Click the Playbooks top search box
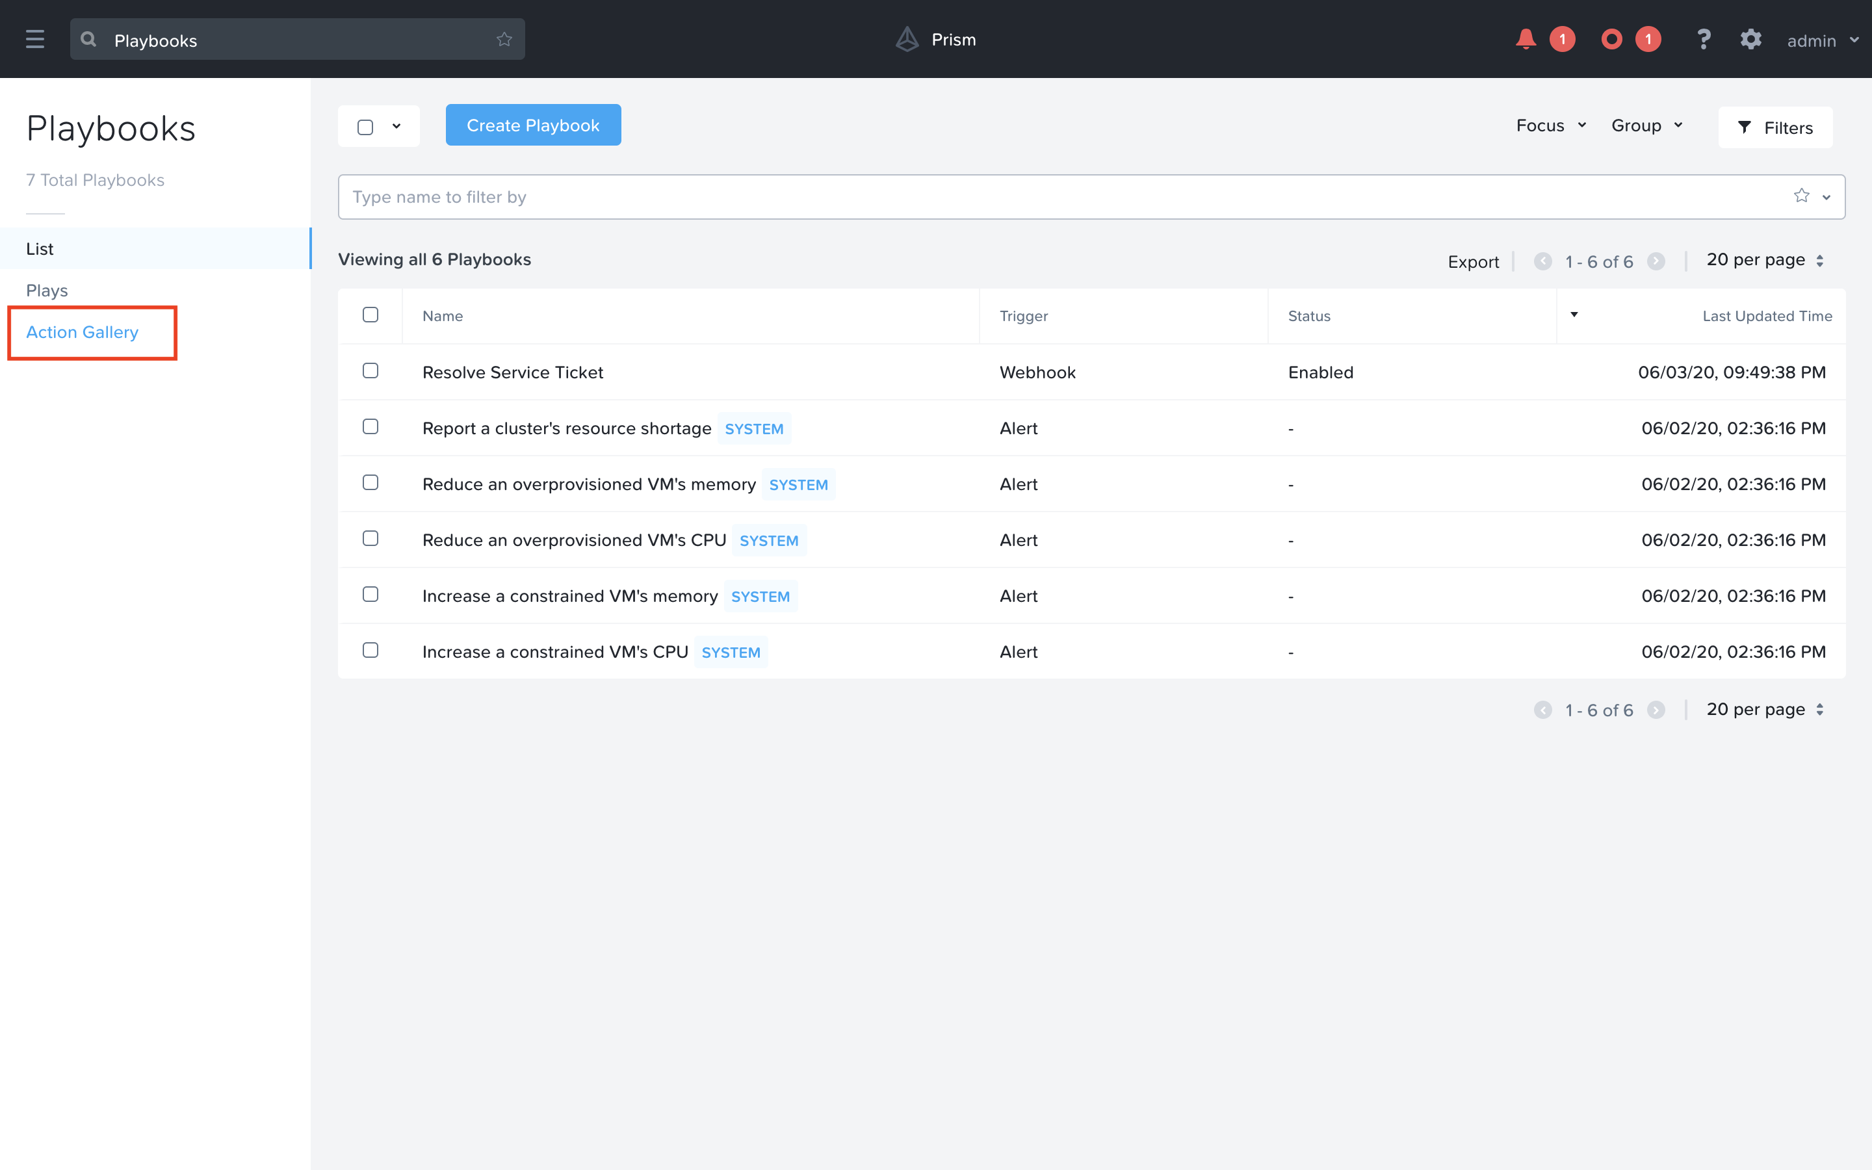 (x=298, y=40)
